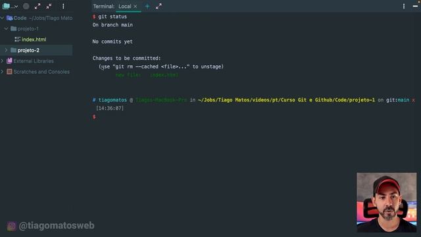Expand Scratches and Consoles node
This screenshot has width=421, height=237.
(2, 72)
